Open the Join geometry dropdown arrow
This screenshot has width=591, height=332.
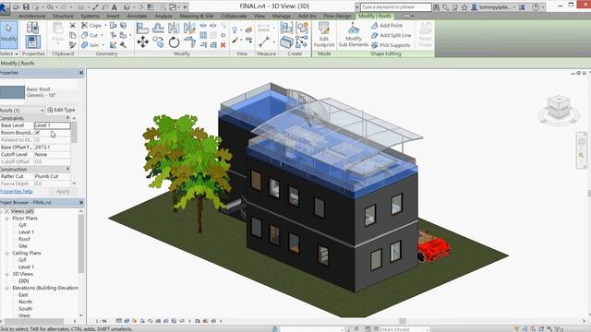[x=103, y=45]
